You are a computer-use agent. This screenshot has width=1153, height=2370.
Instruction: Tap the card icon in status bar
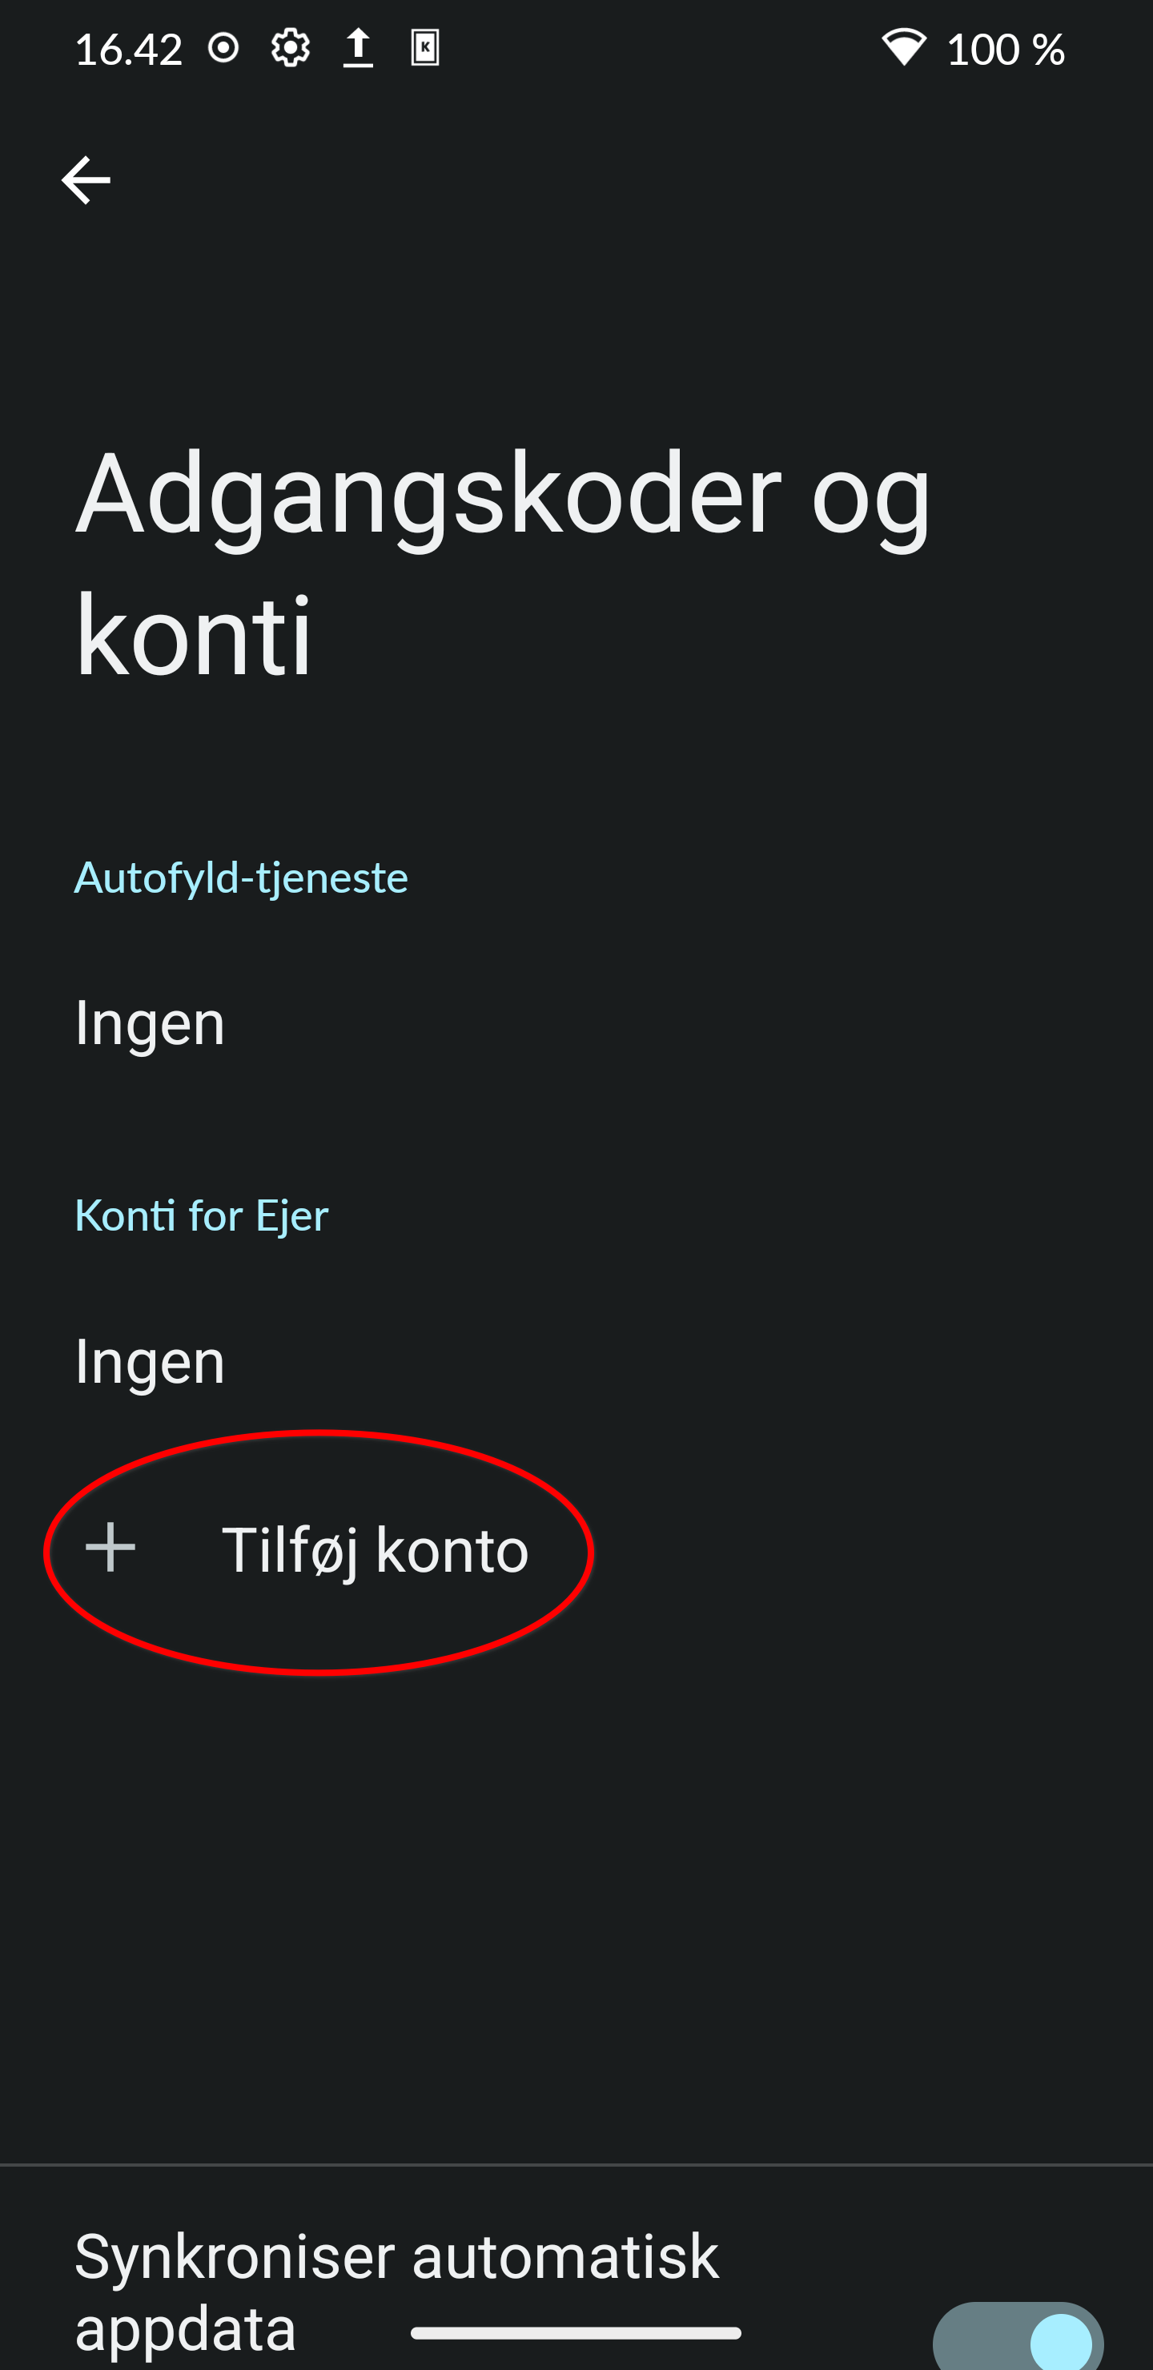tap(424, 48)
